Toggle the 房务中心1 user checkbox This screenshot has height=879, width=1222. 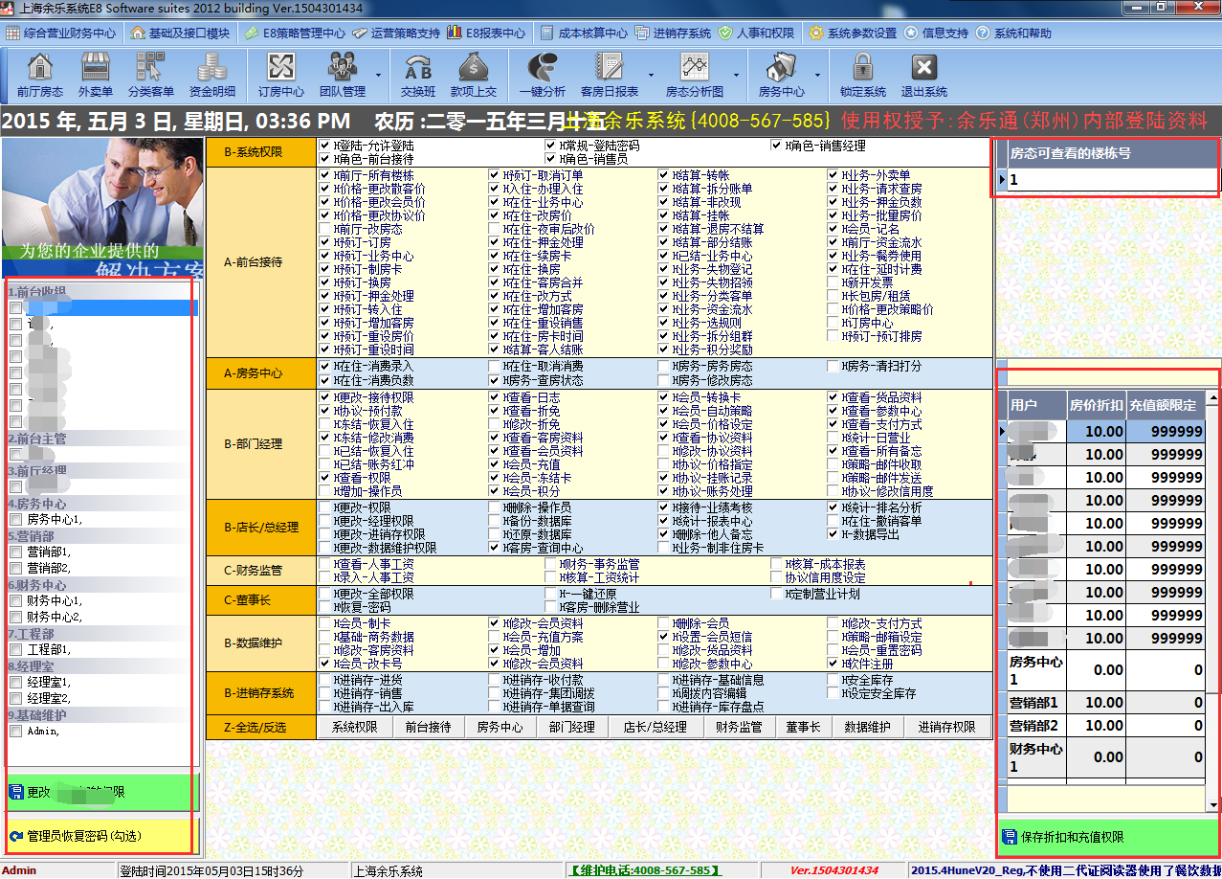point(15,520)
